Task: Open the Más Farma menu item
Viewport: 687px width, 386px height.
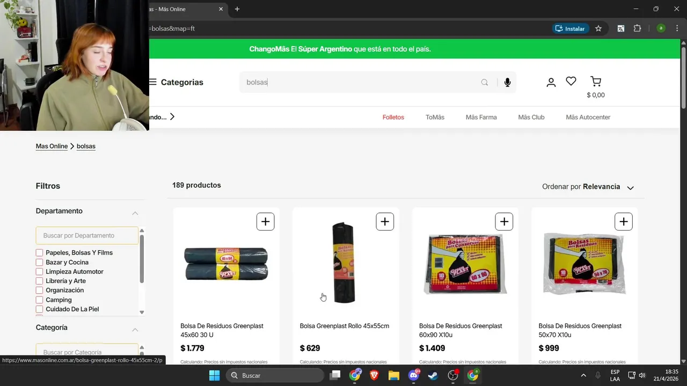Action: tap(481, 117)
